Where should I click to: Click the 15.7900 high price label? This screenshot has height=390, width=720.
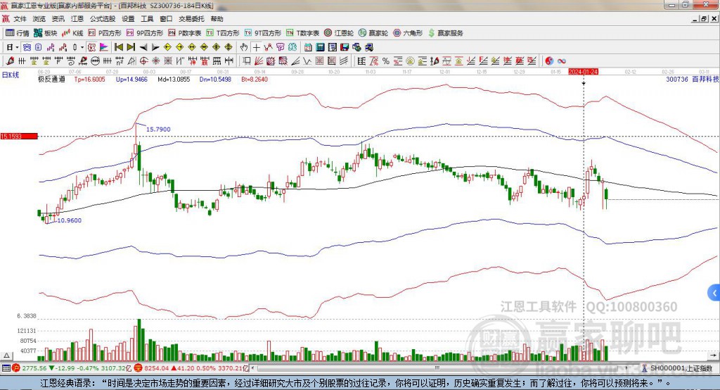point(158,130)
